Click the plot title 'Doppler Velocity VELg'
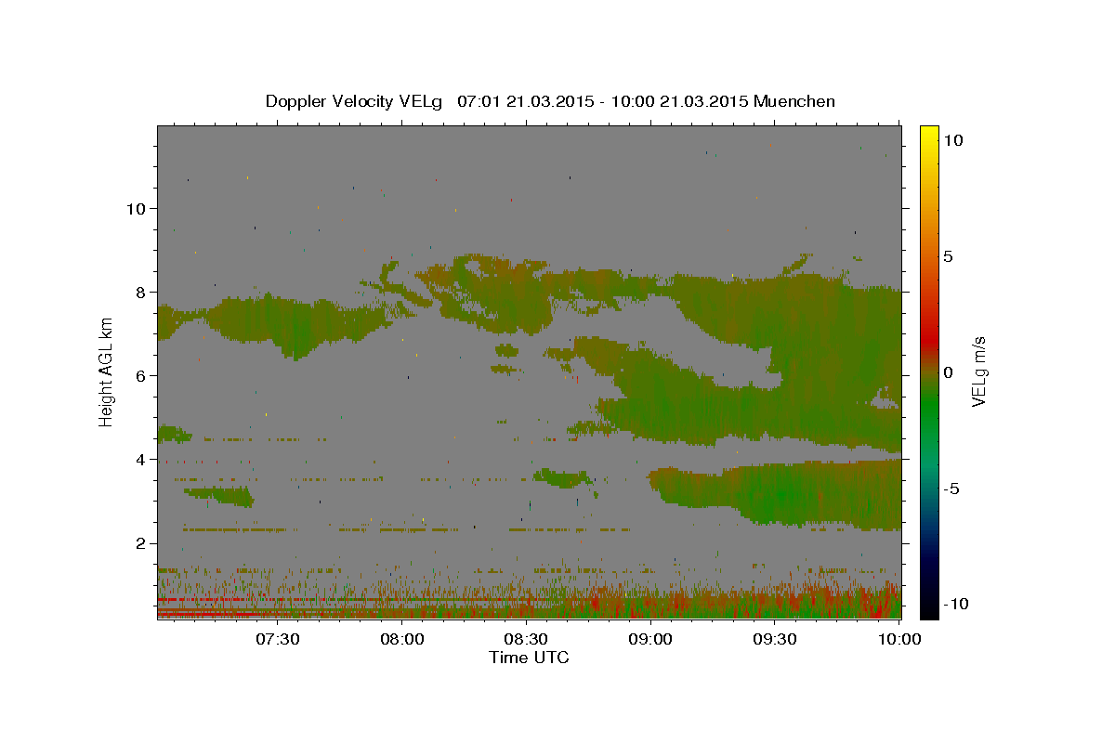The height and width of the screenshot is (743, 1115). point(356,101)
